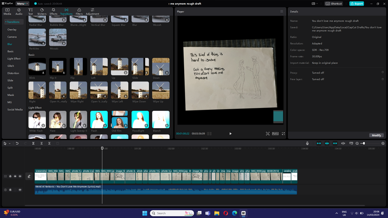Select the Mask transition category
388x218 pixels.
pos(11,95)
